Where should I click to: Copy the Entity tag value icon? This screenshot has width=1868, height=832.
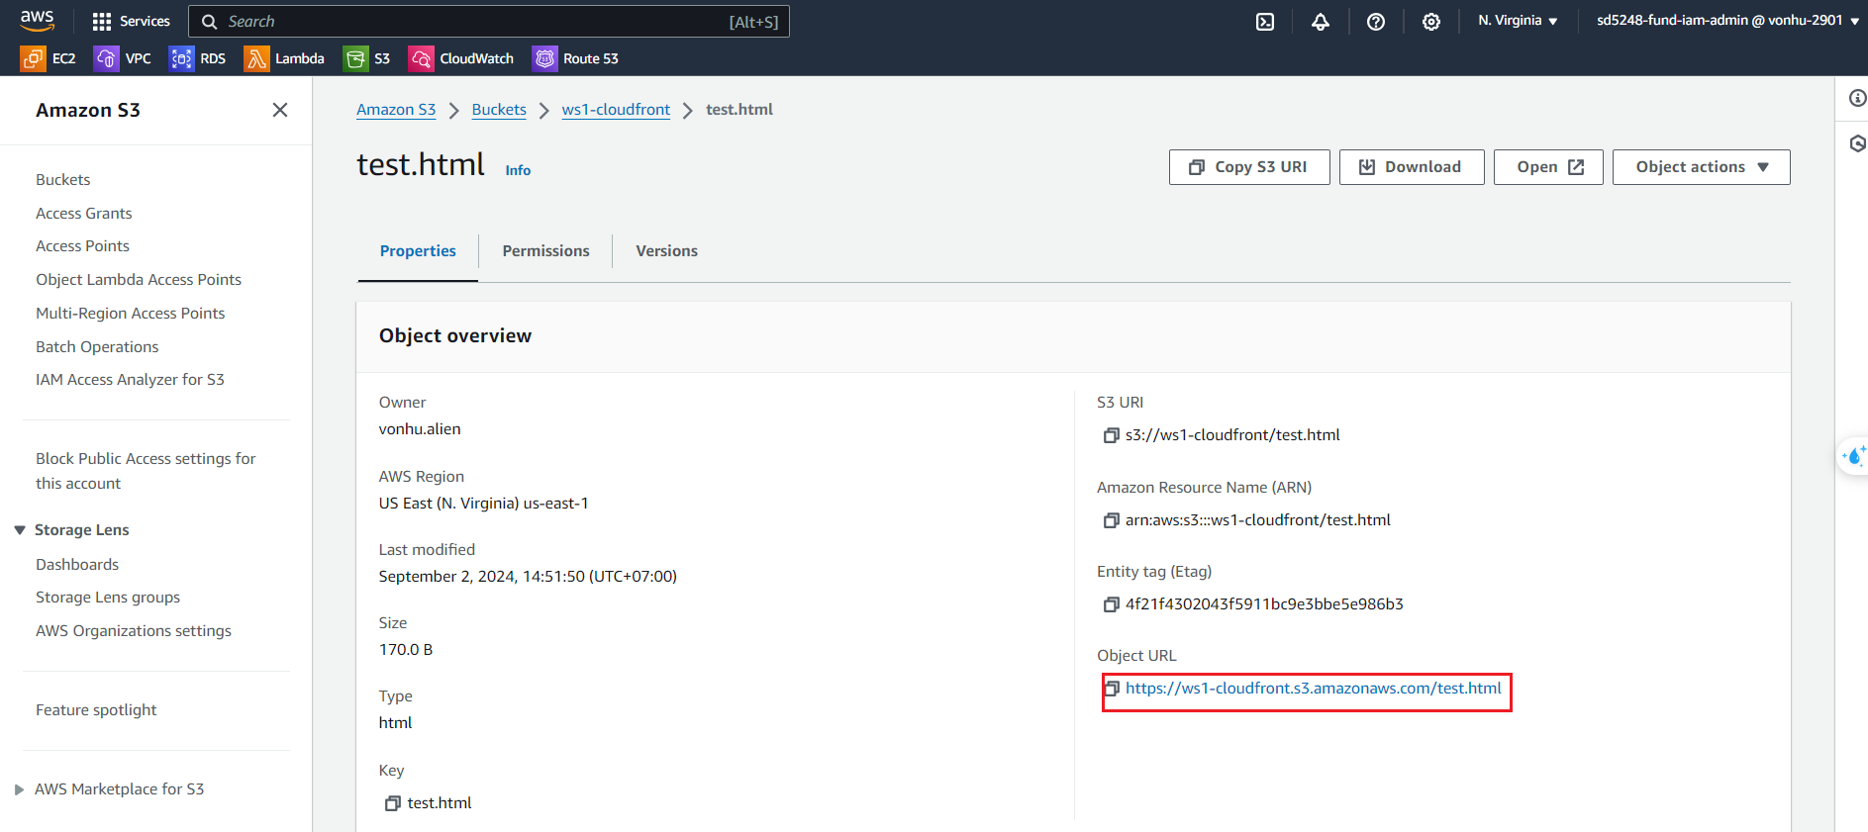click(1111, 604)
